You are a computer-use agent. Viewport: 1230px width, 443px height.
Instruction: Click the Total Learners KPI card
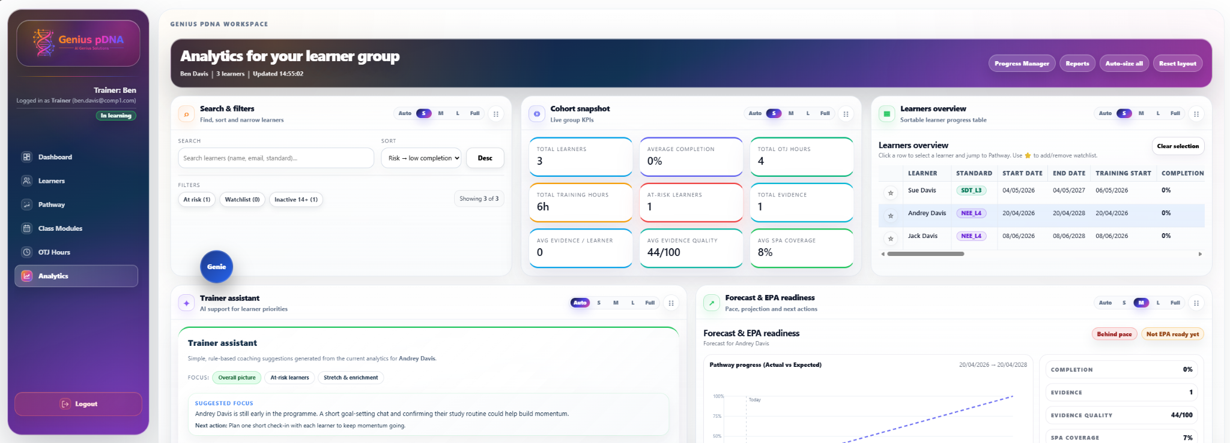pyautogui.click(x=581, y=156)
